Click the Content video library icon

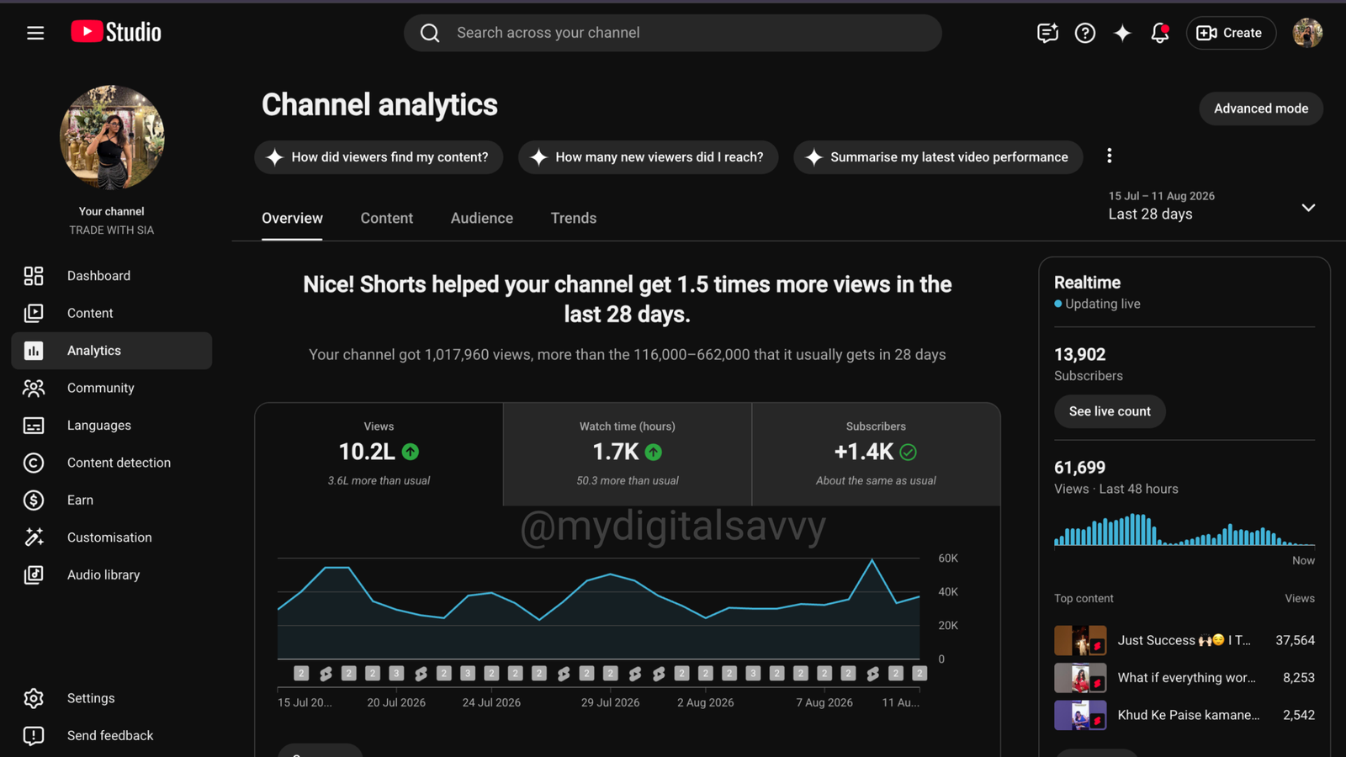click(x=34, y=313)
